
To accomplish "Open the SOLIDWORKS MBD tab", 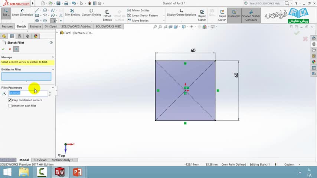I will [108, 26].
